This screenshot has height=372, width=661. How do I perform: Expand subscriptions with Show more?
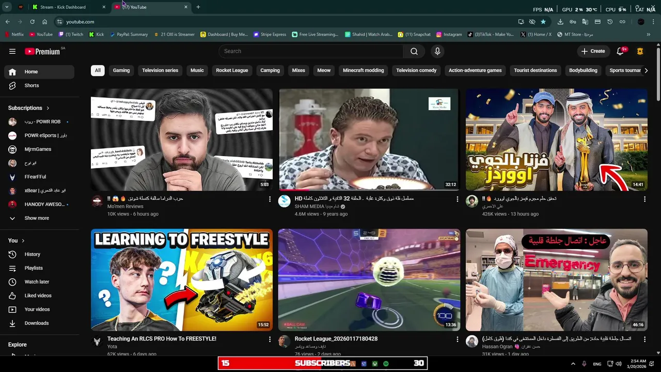pyautogui.click(x=39, y=218)
